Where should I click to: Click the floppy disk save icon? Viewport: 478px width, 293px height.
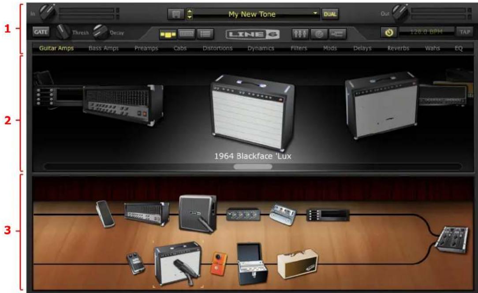click(x=176, y=14)
